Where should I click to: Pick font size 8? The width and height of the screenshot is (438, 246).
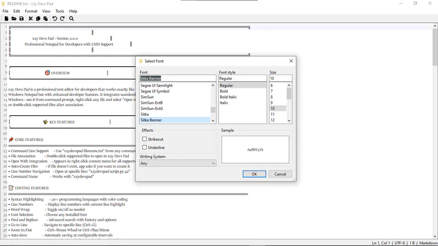click(277, 97)
